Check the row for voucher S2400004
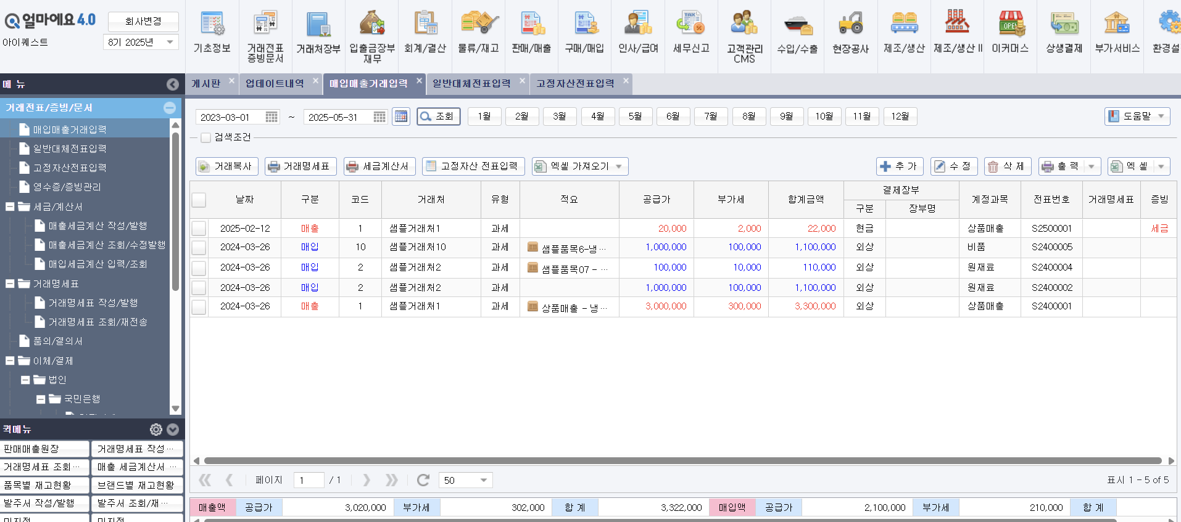This screenshot has height=522, width=1181. click(199, 267)
